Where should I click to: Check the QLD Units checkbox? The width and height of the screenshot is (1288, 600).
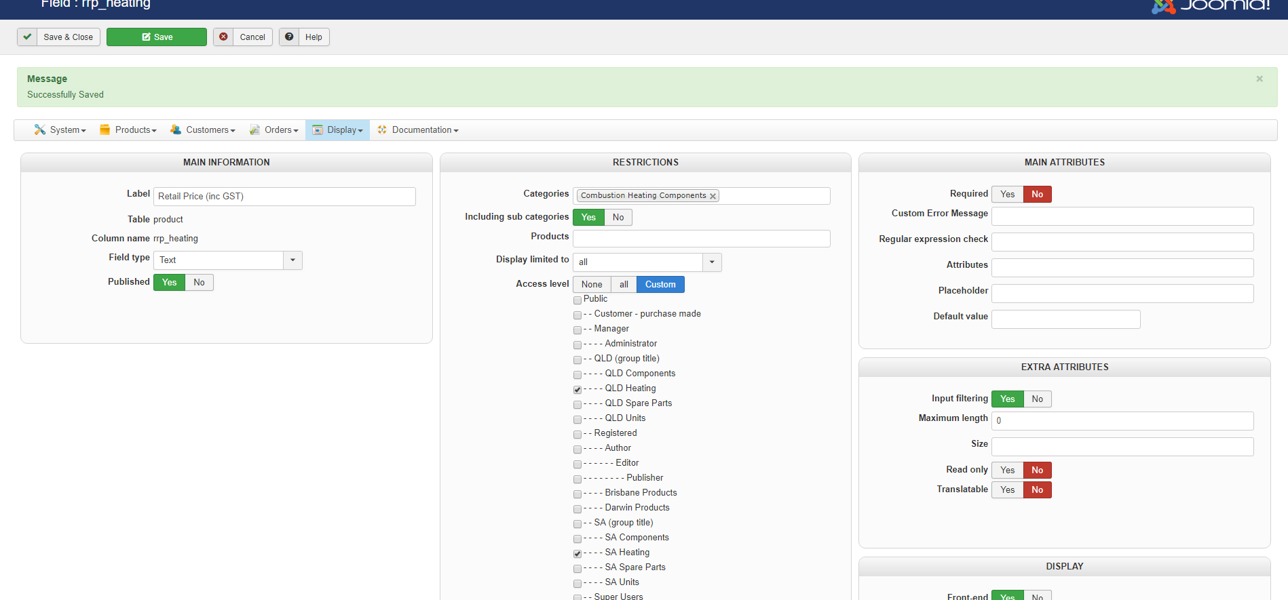577,419
